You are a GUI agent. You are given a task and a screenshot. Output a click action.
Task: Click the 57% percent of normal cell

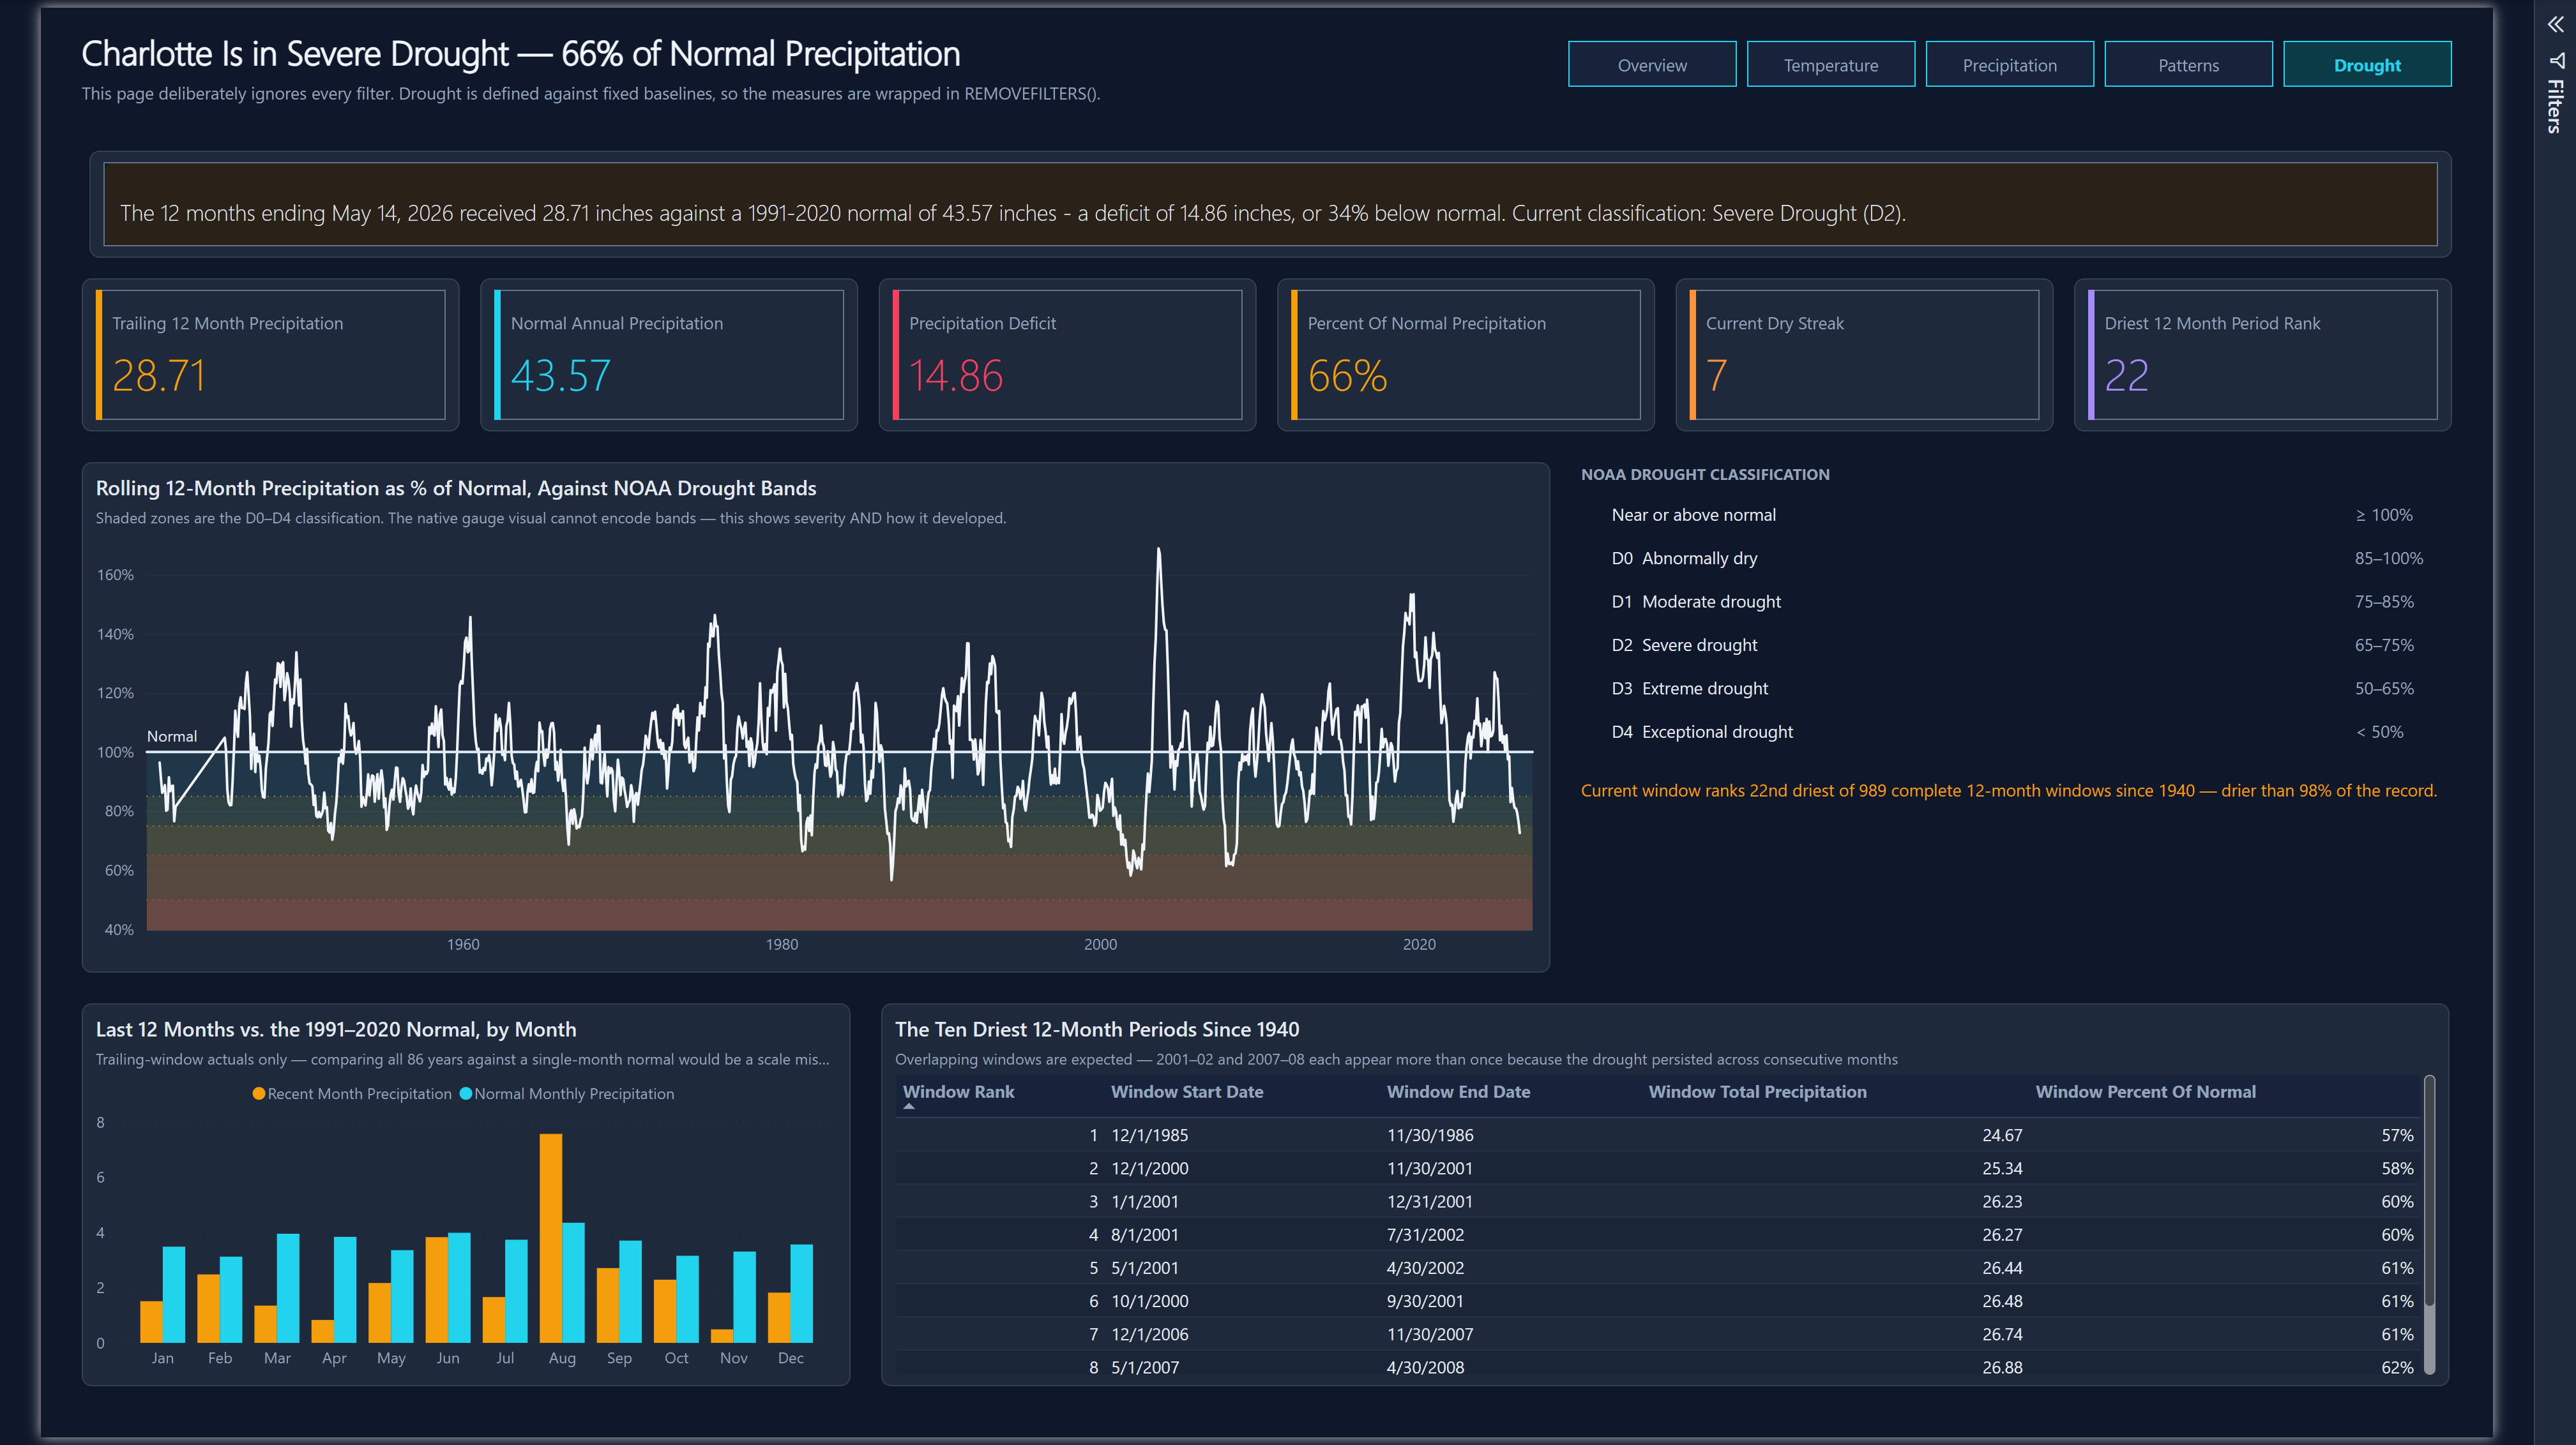[x=2397, y=1135]
